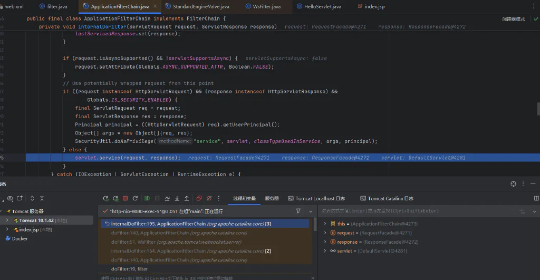Viewport: 540px width, 280px height.
Task: Step into the method call
Action: pos(177,198)
